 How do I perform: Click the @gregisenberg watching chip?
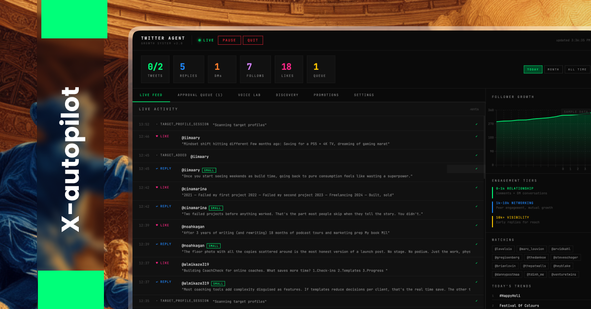[507, 257]
